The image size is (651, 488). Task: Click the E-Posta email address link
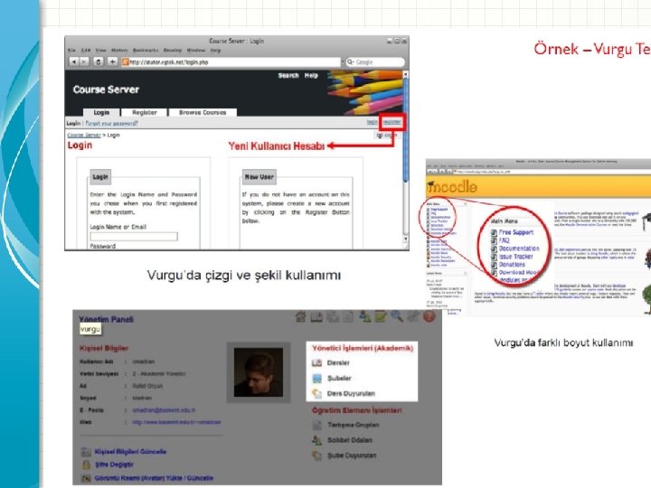tap(164, 410)
